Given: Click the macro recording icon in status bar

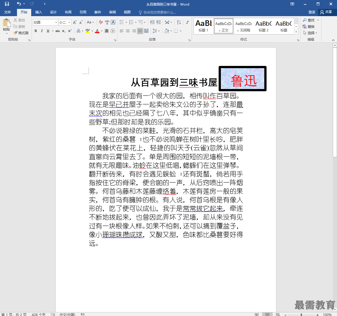Looking at the screenshot, I should tap(82, 314).
